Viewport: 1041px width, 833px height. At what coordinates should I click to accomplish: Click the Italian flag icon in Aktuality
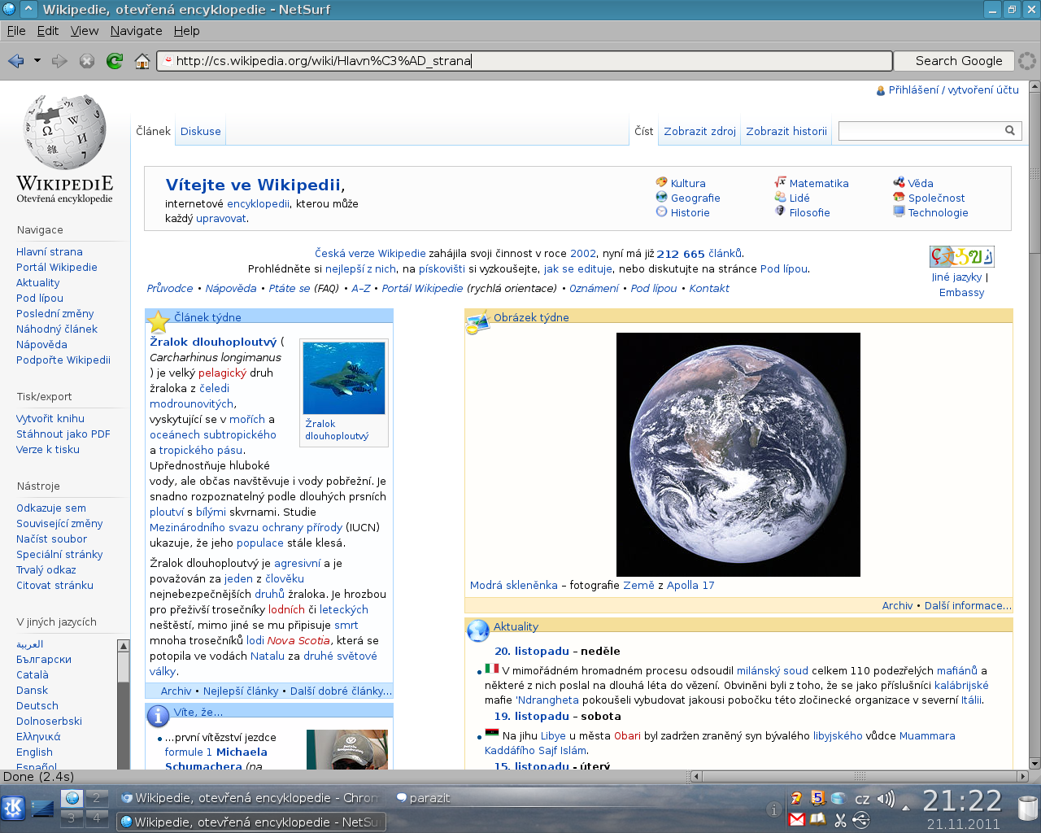coord(492,668)
